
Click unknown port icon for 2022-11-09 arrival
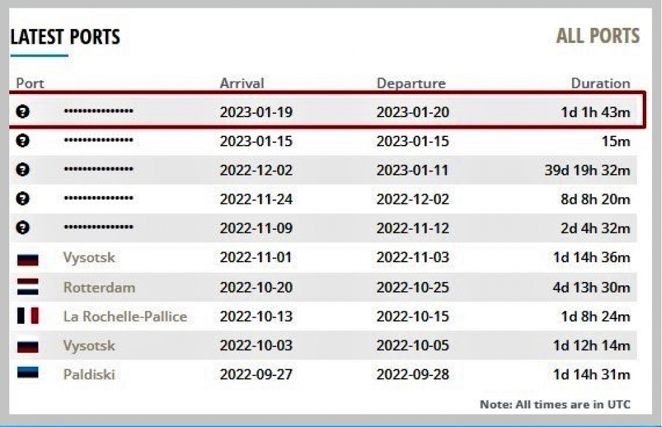click(23, 227)
